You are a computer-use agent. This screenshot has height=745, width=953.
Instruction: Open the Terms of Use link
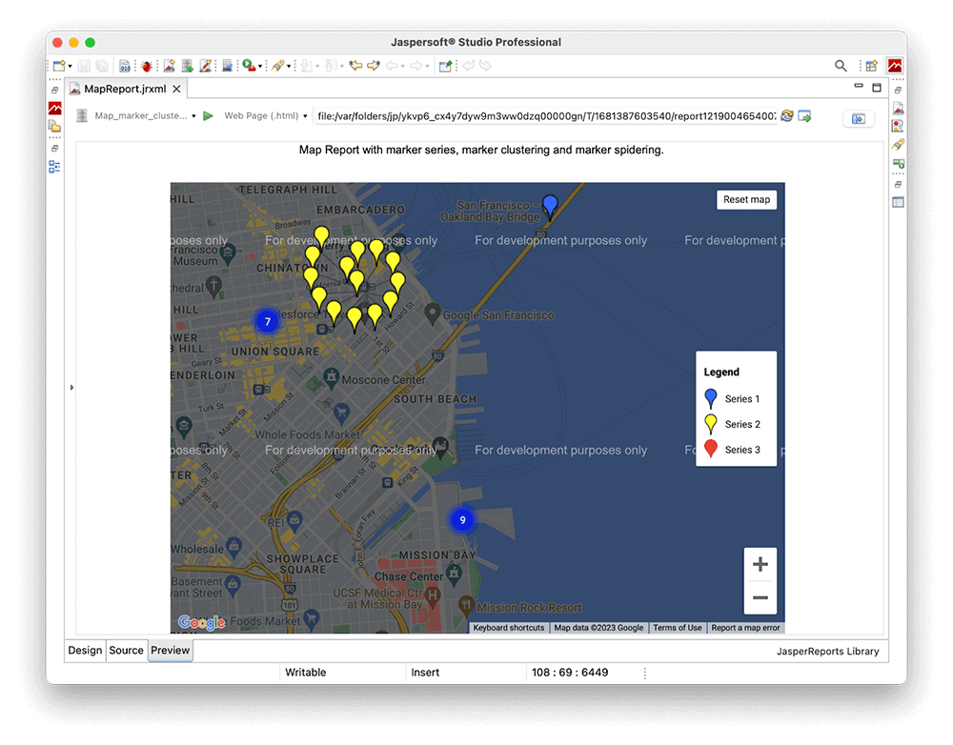pyautogui.click(x=677, y=628)
